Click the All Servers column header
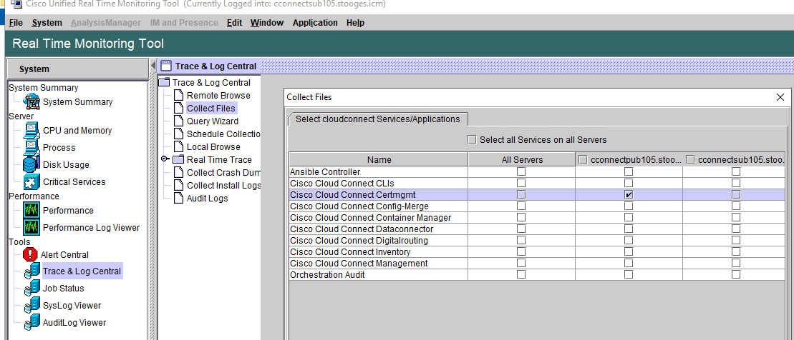This screenshot has height=340, width=794. click(521, 160)
